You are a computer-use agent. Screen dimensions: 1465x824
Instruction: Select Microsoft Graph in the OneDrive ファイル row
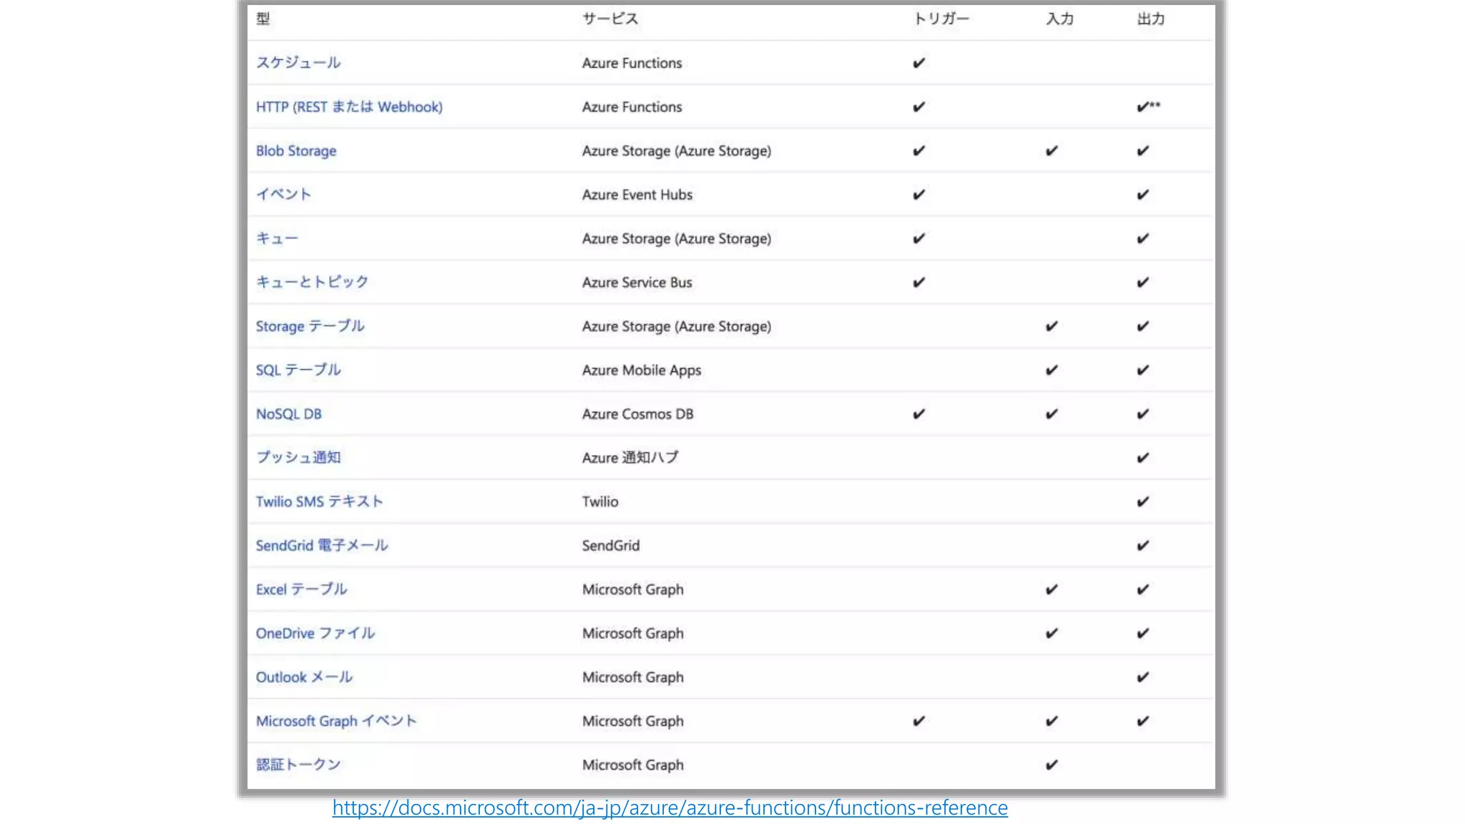pyautogui.click(x=633, y=634)
